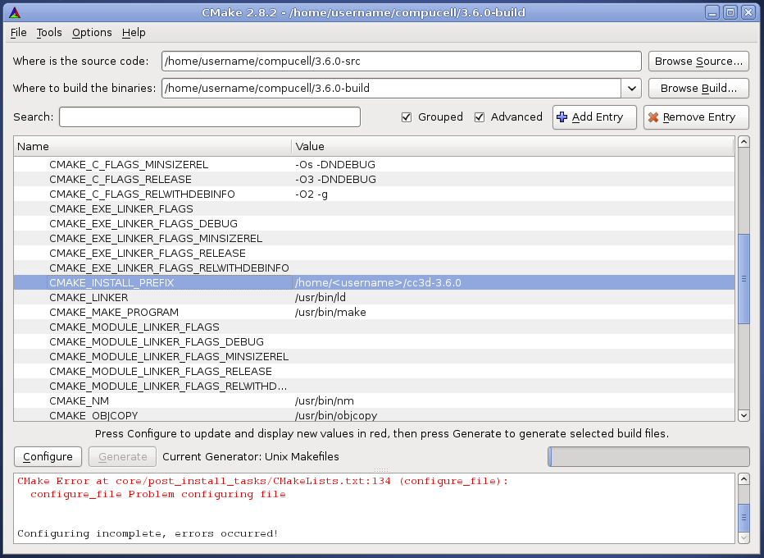Click the red X Remove Entry icon

[x=653, y=117]
